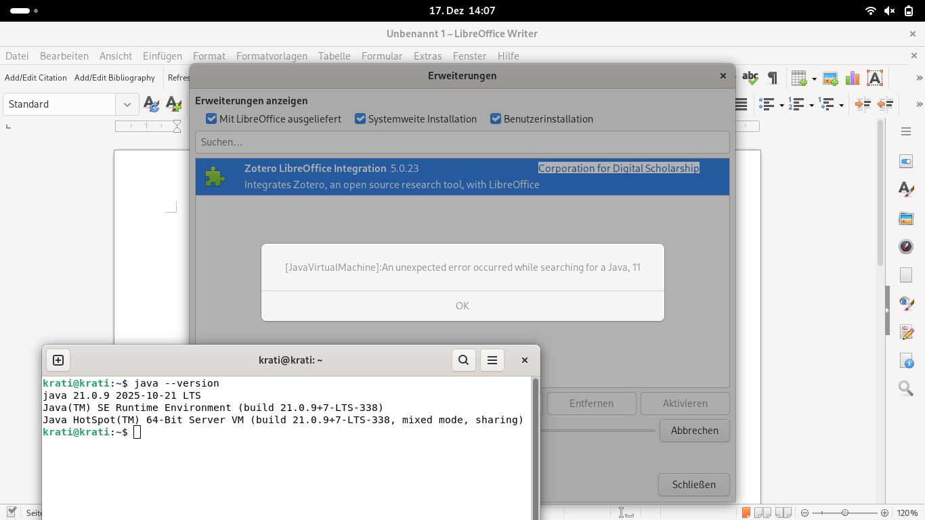Screen dimensions: 925x520
Task: Click the Schließen button
Action: click(x=694, y=484)
